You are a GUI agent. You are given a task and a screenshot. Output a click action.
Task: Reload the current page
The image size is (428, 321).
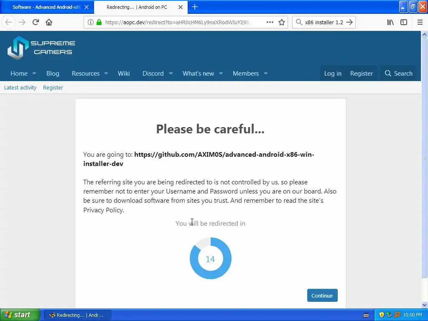click(x=36, y=22)
